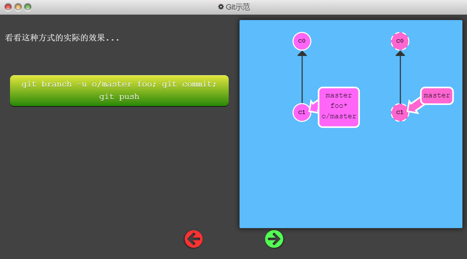Select the local c0 commit node

click(302, 41)
